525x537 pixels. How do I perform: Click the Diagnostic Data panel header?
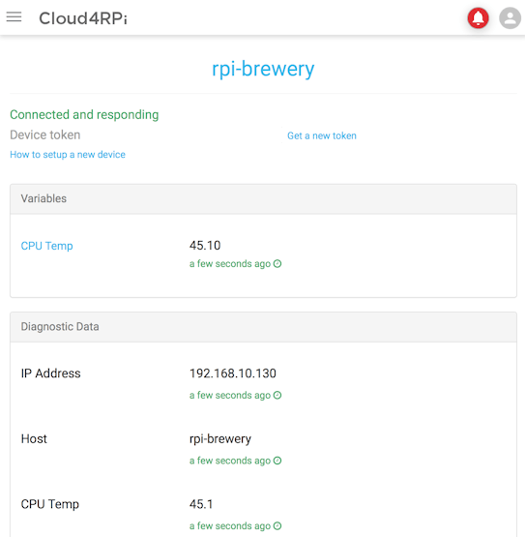pyautogui.click(x=263, y=327)
